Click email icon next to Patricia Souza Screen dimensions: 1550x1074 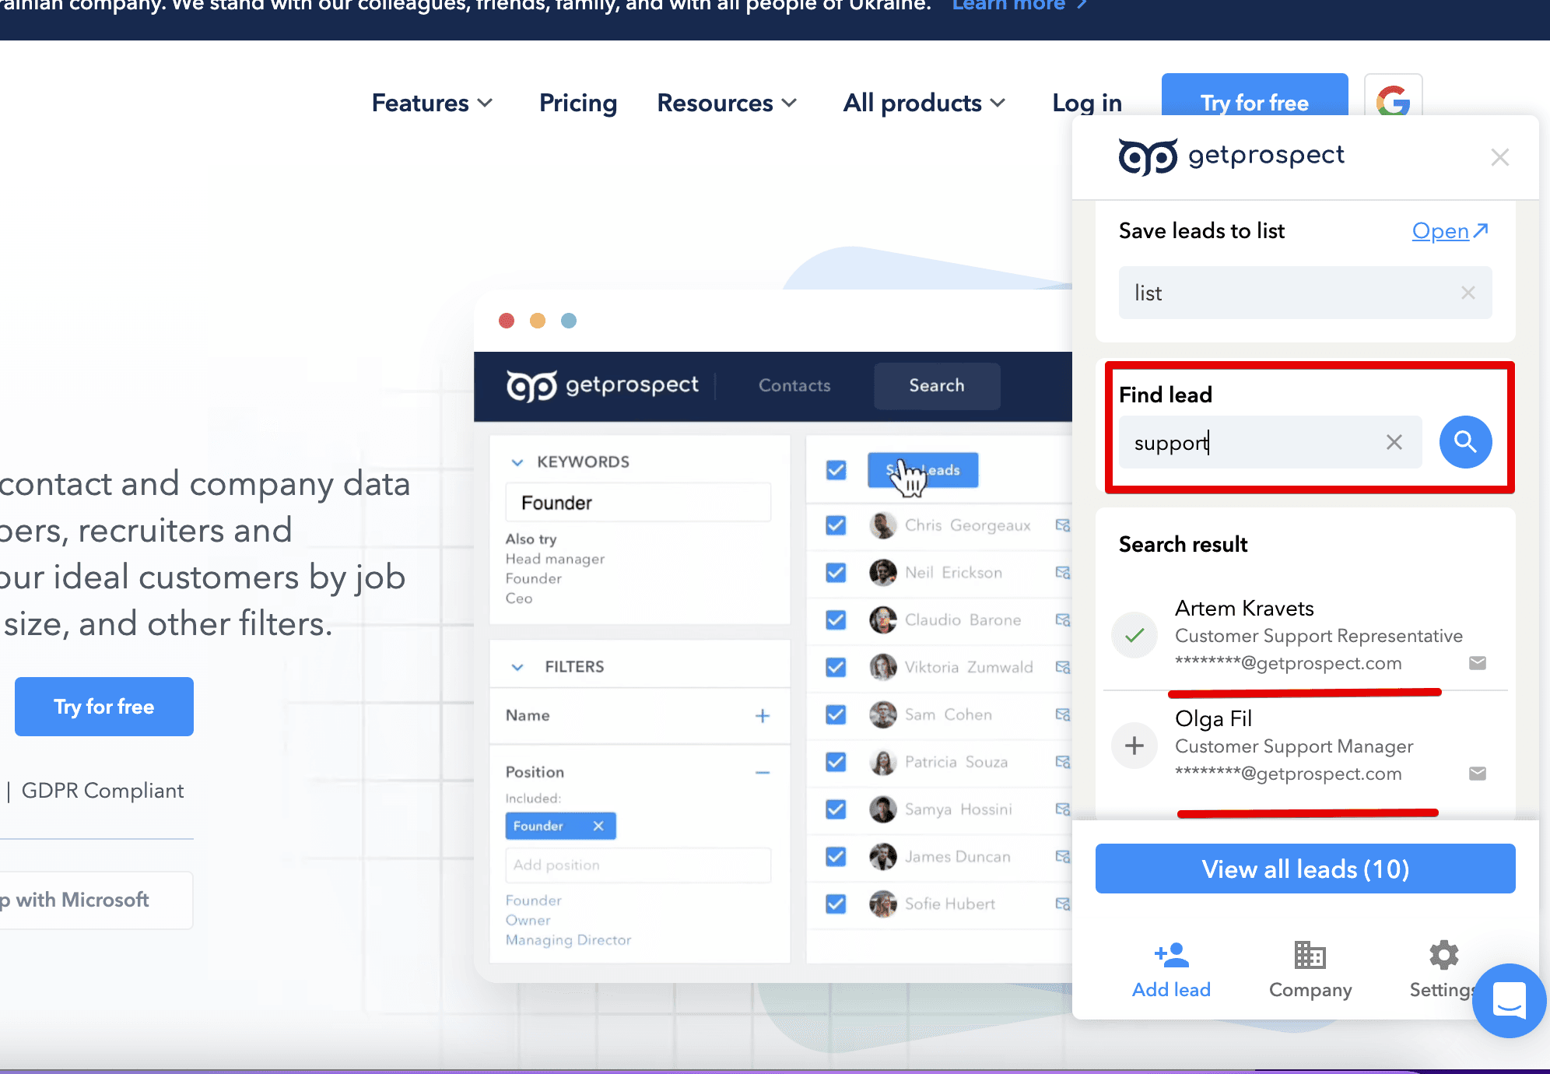[x=1063, y=762]
